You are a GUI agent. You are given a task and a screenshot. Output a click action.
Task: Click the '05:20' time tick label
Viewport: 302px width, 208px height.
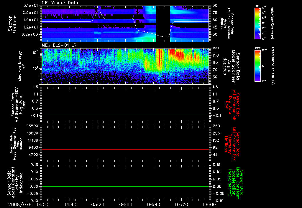tap(98, 204)
